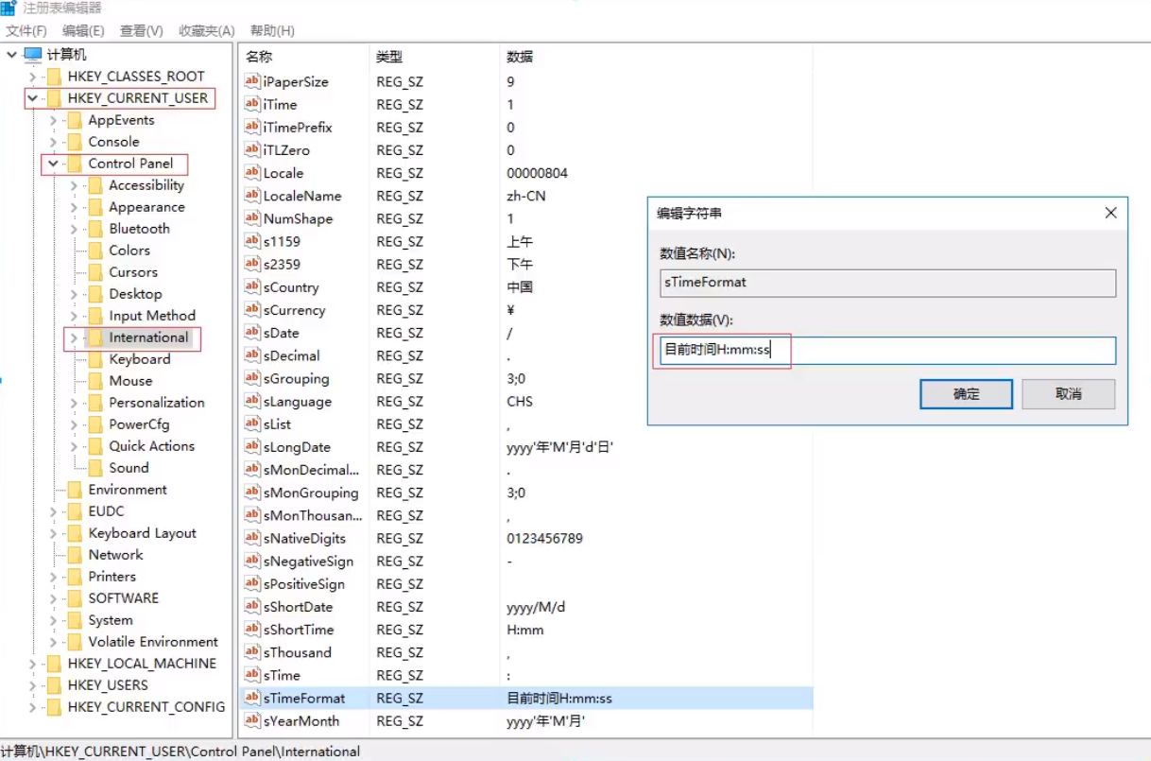Click the string icon beside iPaperSize
1151x761 pixels.
point(252,81)
